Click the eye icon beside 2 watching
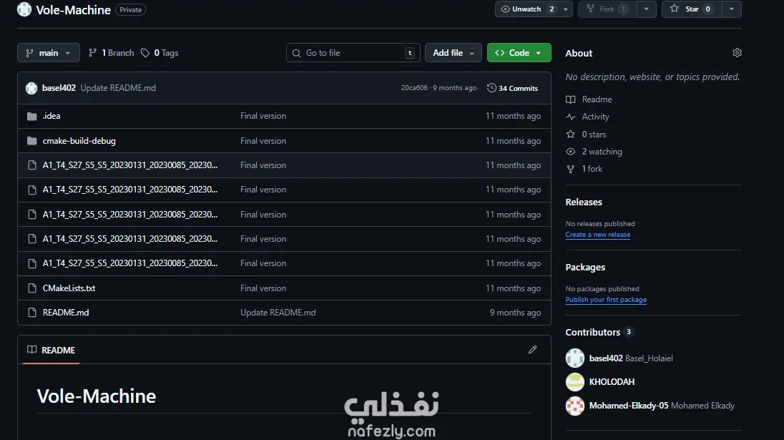784x440 pixels. [x=571, y=152]
